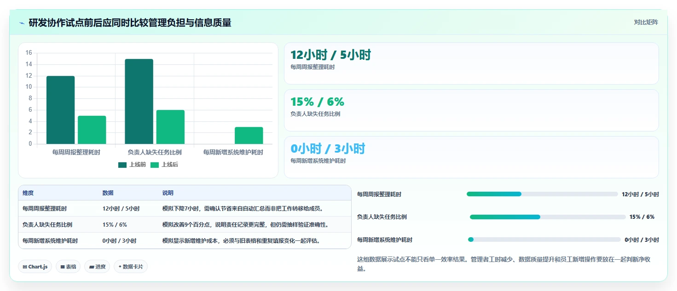Click the note starting 模拟改善9个百分点
677x291 pixels.
(x=246, y=225)
